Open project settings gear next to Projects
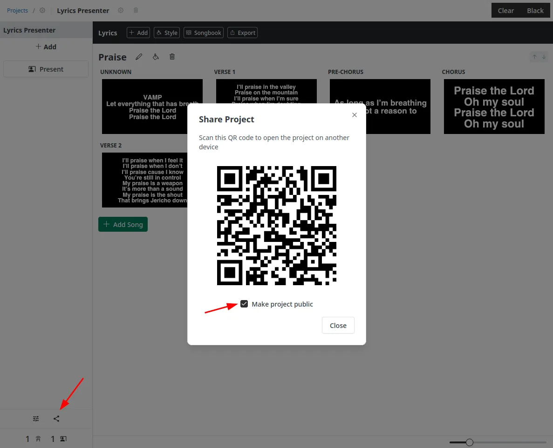 pos(42,10)
